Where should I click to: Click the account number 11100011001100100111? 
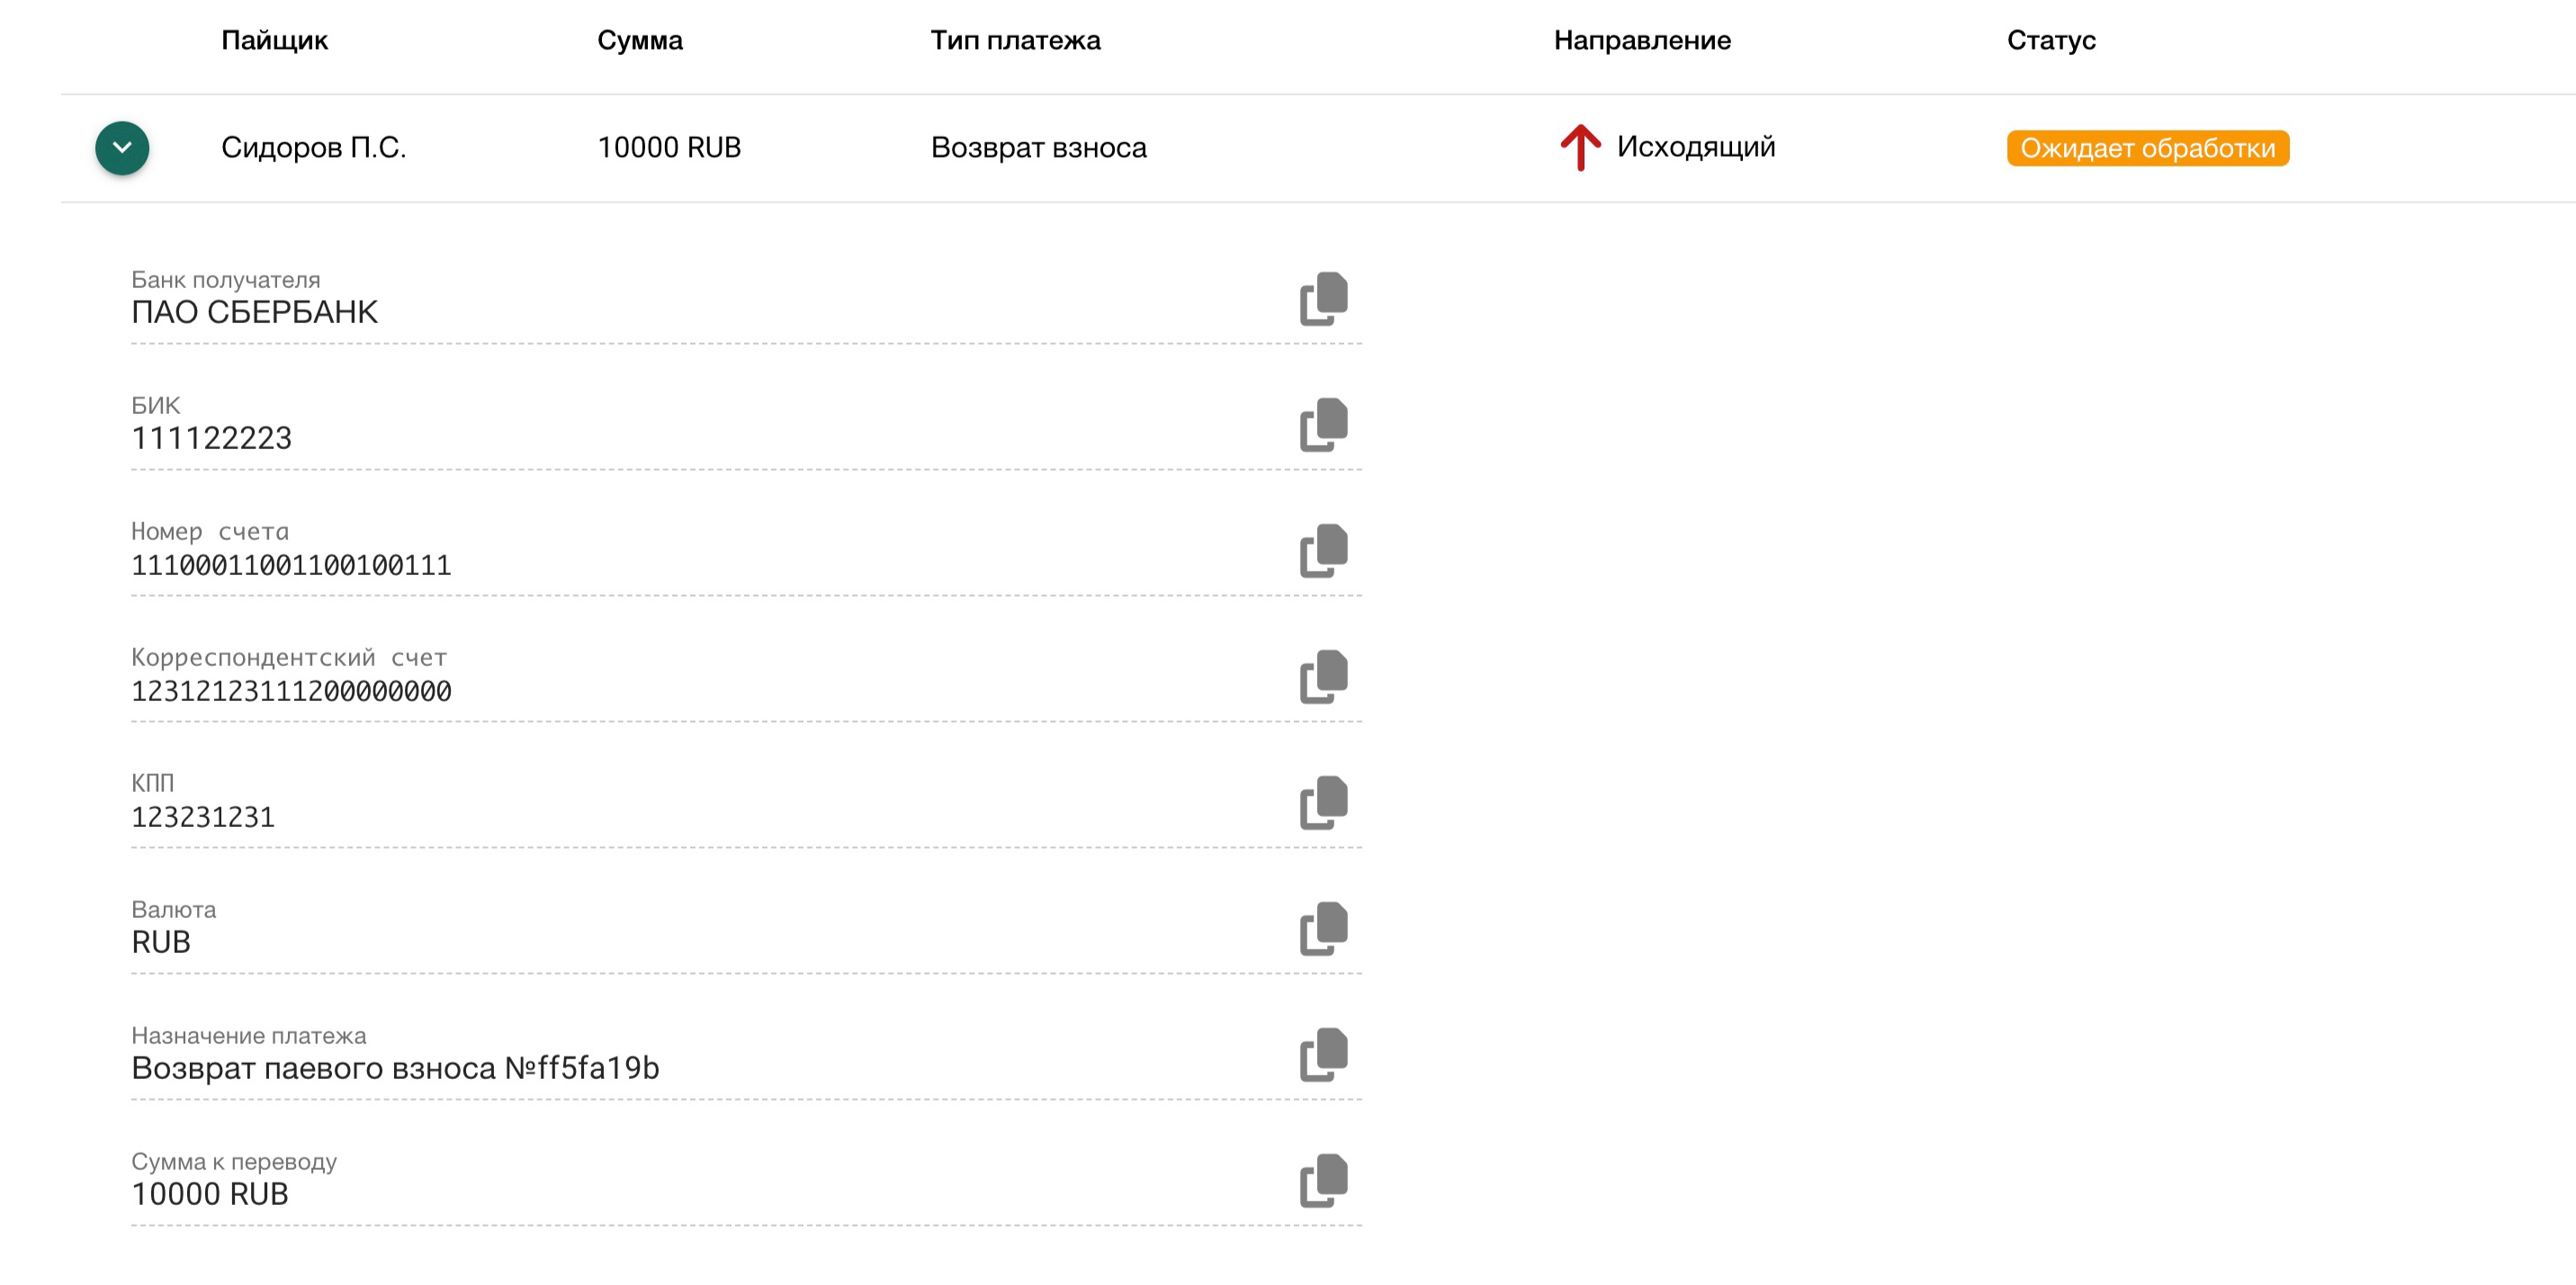[291, 566]
